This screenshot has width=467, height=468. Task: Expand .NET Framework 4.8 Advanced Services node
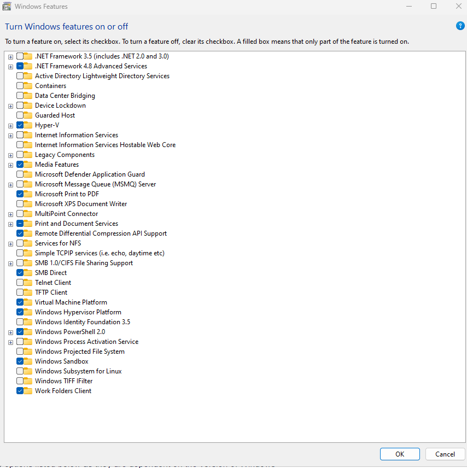[10, 67]
